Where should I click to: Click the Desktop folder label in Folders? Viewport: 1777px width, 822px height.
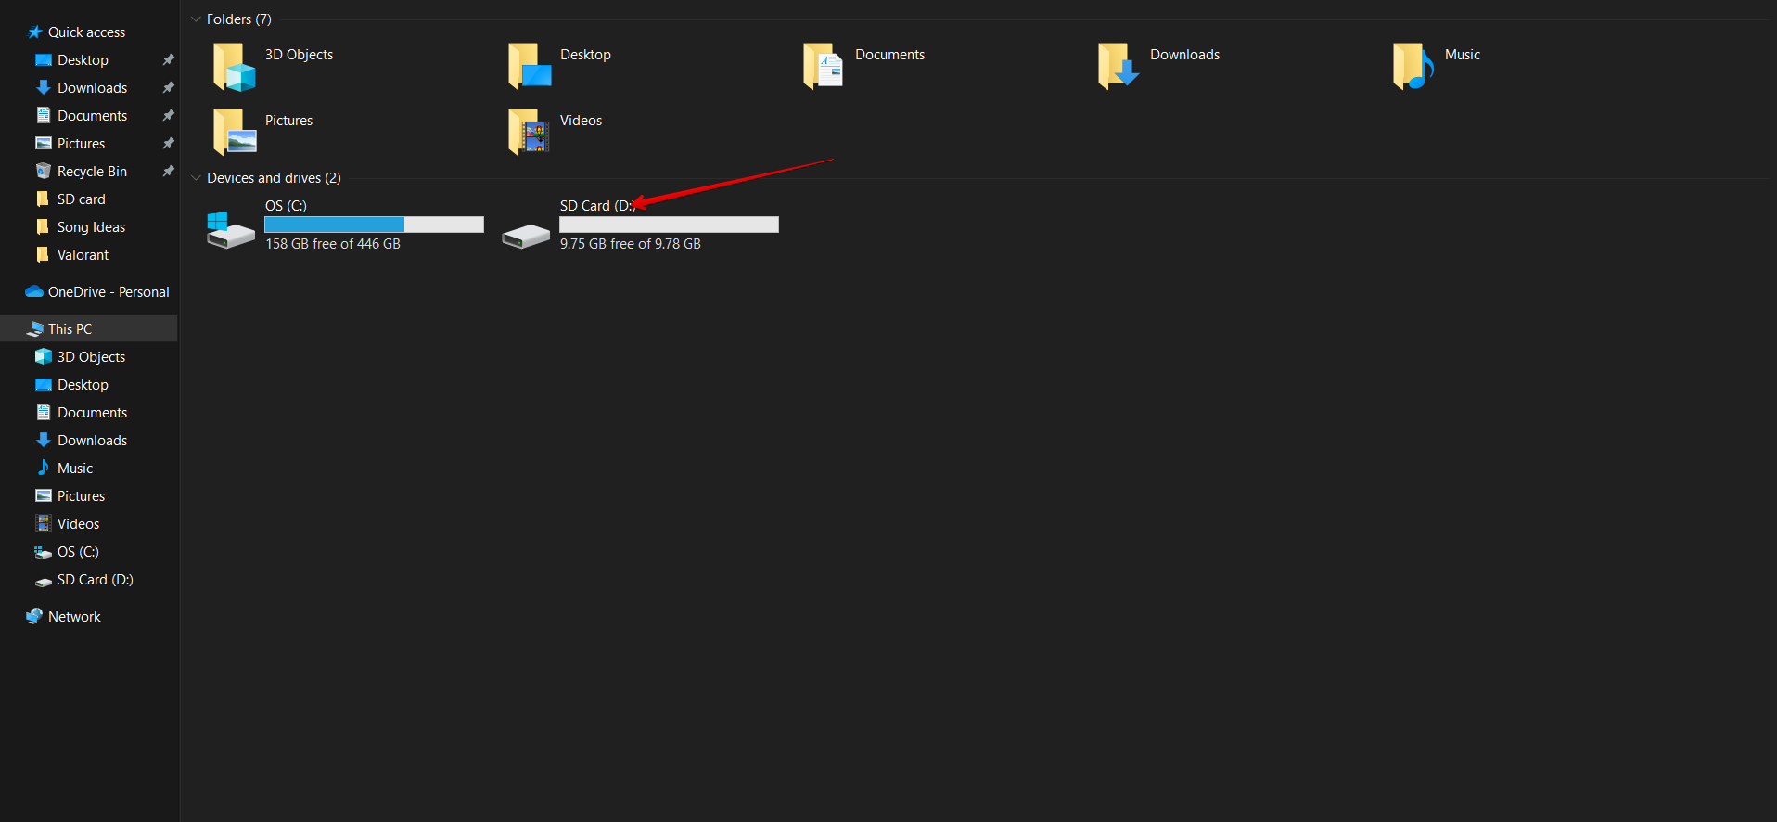[585, 55]
